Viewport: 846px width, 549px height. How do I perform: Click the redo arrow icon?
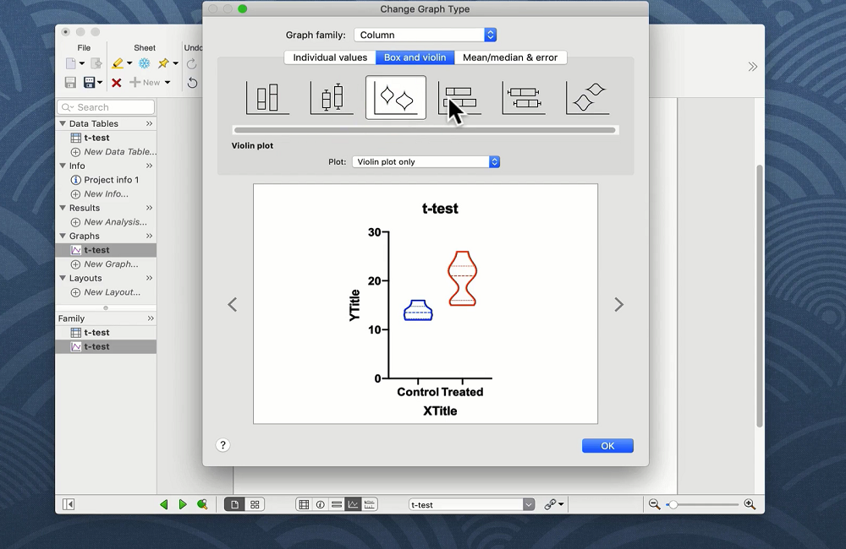tap(191, 64)
